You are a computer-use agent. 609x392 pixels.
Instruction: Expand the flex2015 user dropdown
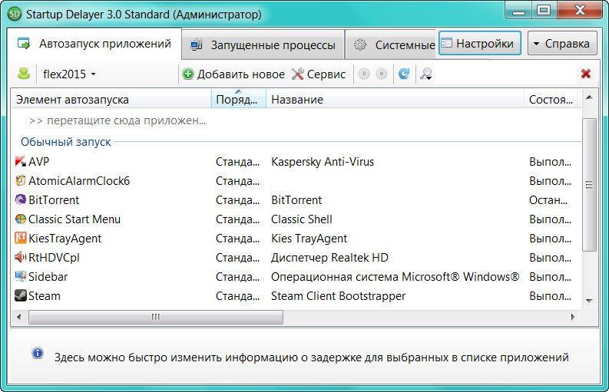click(69, 74)
